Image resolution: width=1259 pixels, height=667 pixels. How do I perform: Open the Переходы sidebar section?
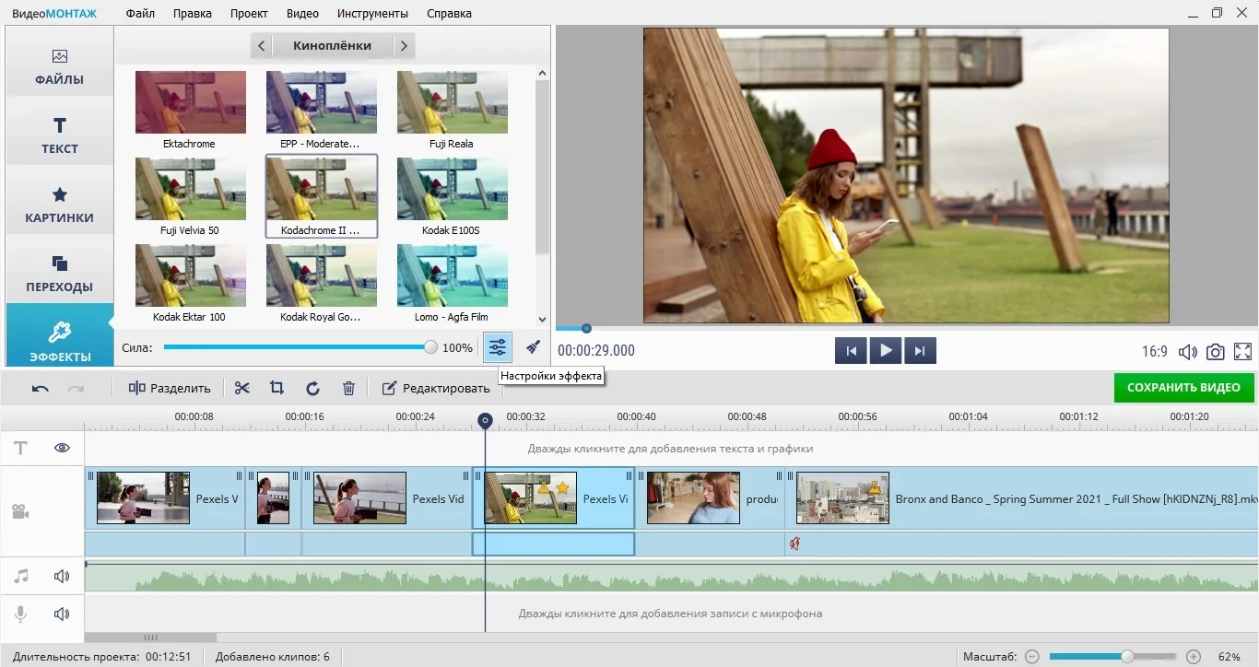60,274
